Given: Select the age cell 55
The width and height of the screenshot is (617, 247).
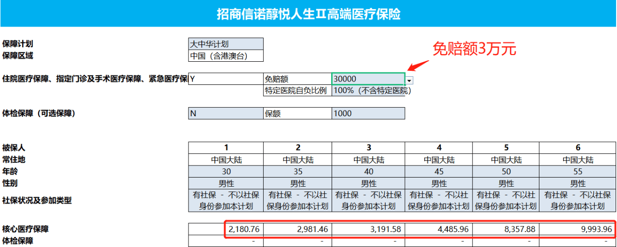Looking at the screenshot, I should click(x=577, y=171).
